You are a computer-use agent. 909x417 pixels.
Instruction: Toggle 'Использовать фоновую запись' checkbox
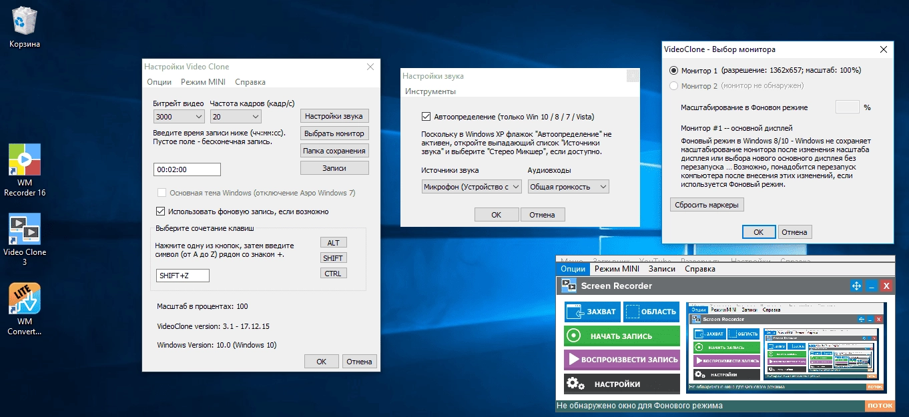pos(160,212)
